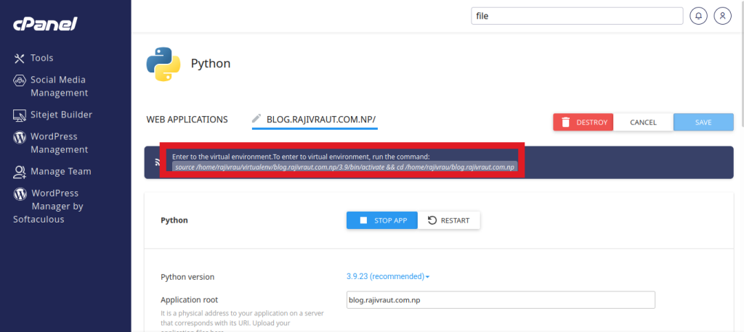Click the virtual environment source command text
This screenshot has height=332, width=744.
pos(344,167)
